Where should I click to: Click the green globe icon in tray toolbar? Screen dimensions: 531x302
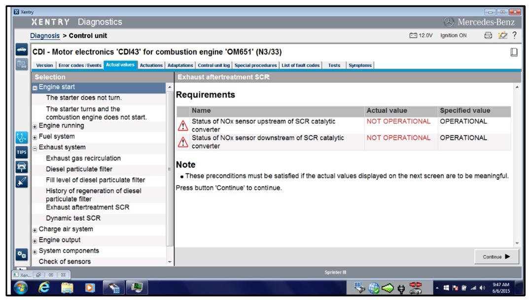pyautogui.click(x=374, y=288)
